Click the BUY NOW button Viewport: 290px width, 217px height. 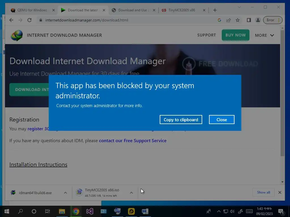(235, 35)
